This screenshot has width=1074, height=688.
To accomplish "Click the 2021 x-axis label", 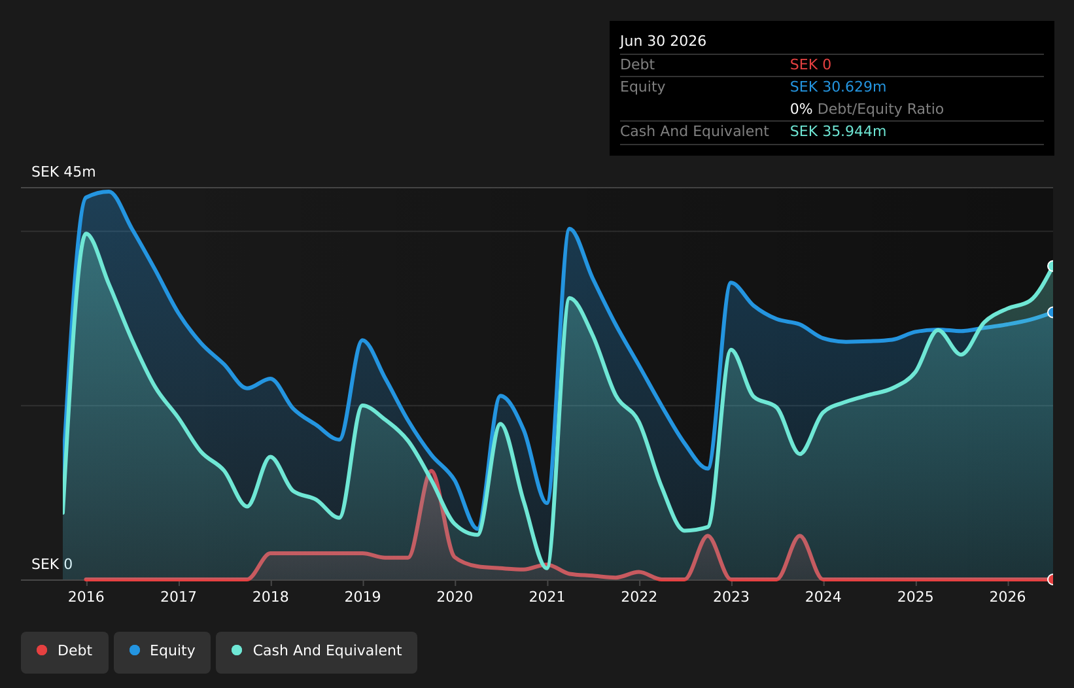I will pos(547,596).
